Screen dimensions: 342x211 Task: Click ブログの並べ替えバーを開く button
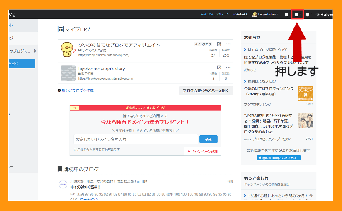tap(206, 90)
